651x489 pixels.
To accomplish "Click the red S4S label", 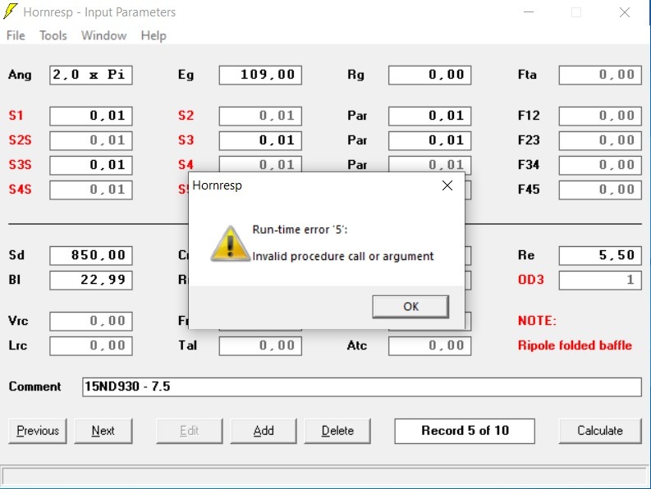I will click(x=20, y=190).
